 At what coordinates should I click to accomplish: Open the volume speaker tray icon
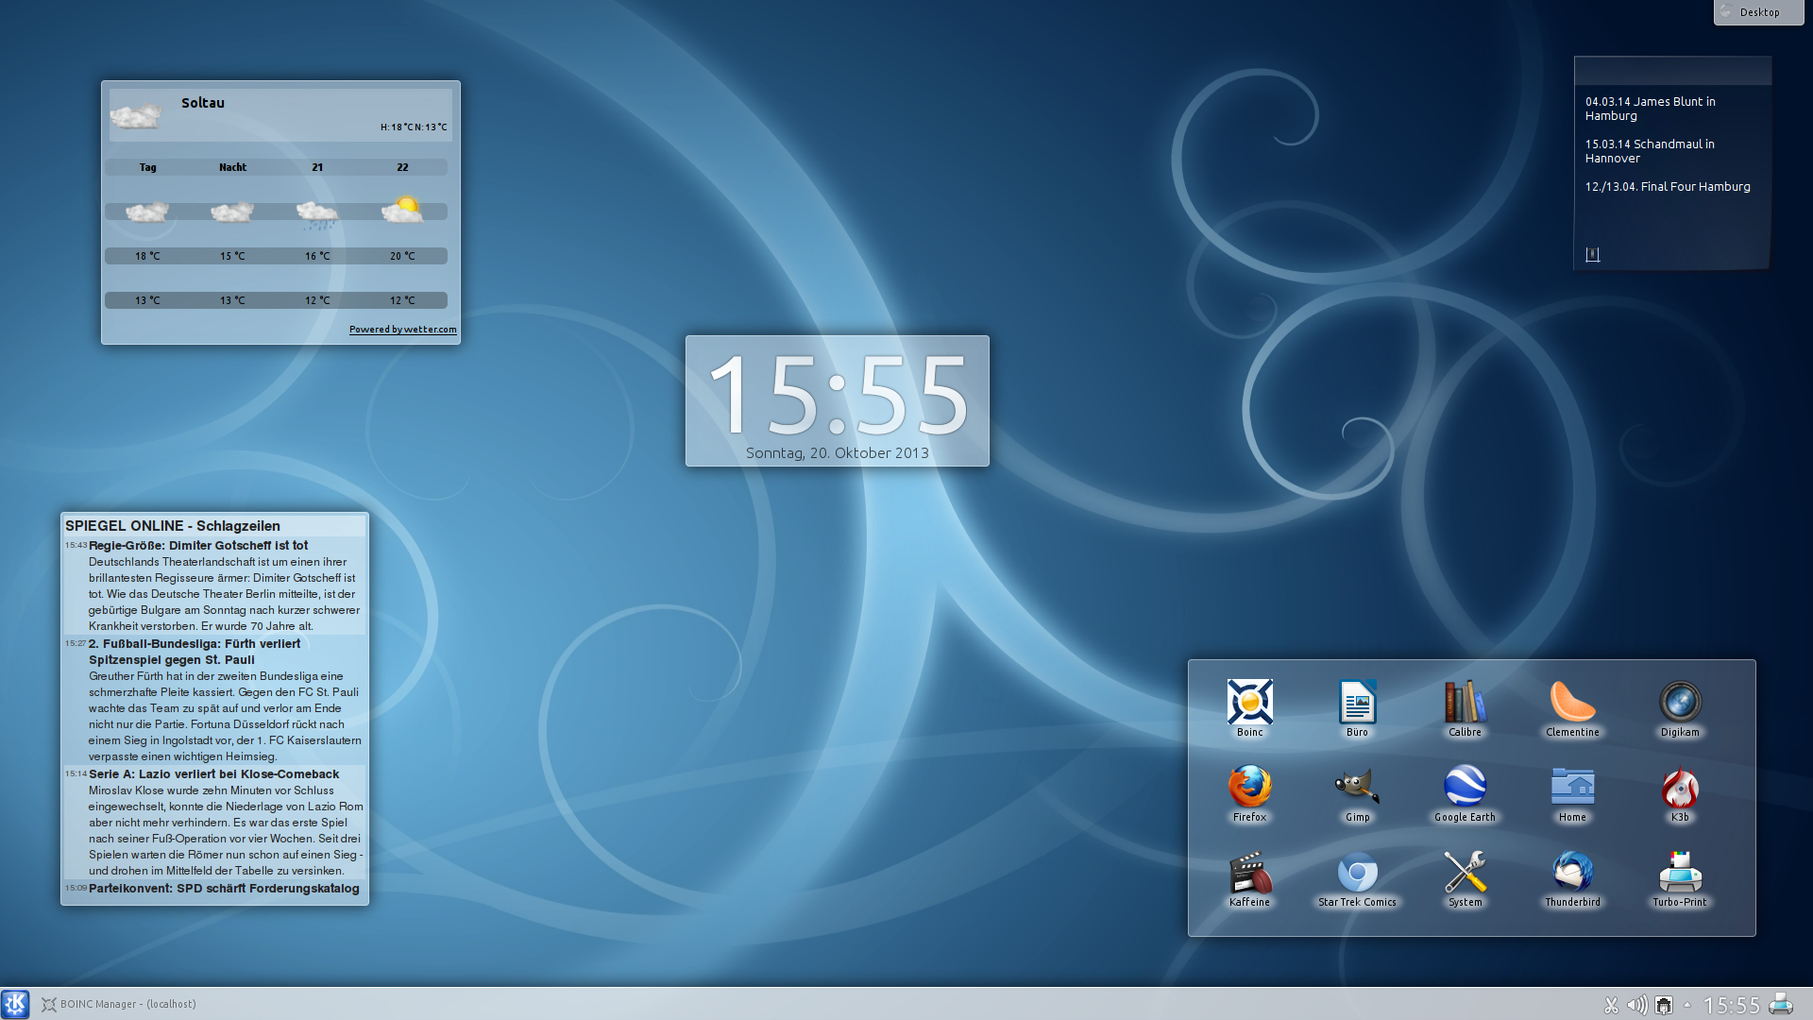pyautogui.click(x=1636, y=1005)
